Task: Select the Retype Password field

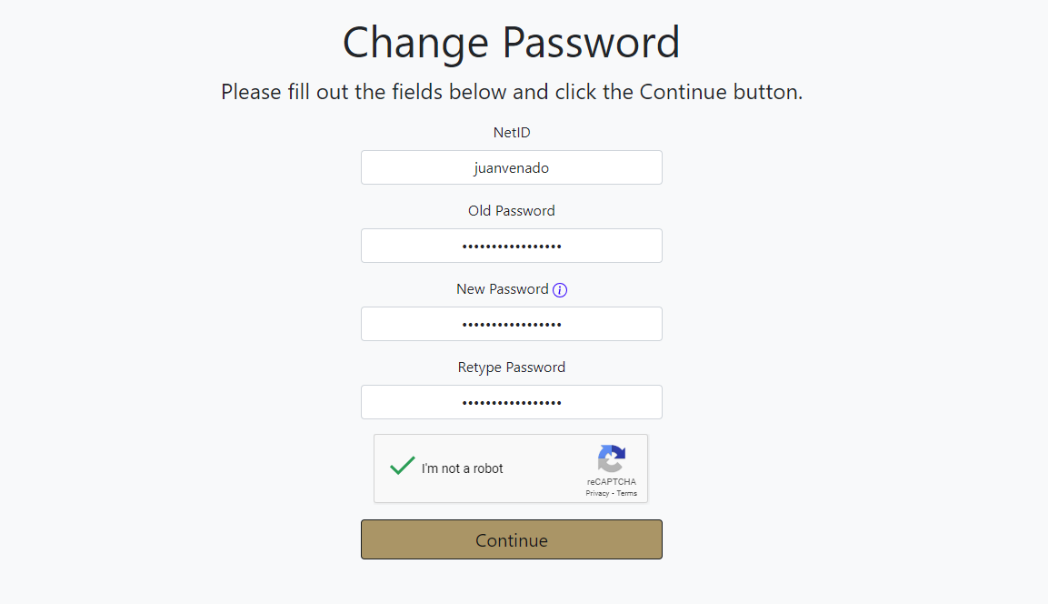Action: (511, 402)
